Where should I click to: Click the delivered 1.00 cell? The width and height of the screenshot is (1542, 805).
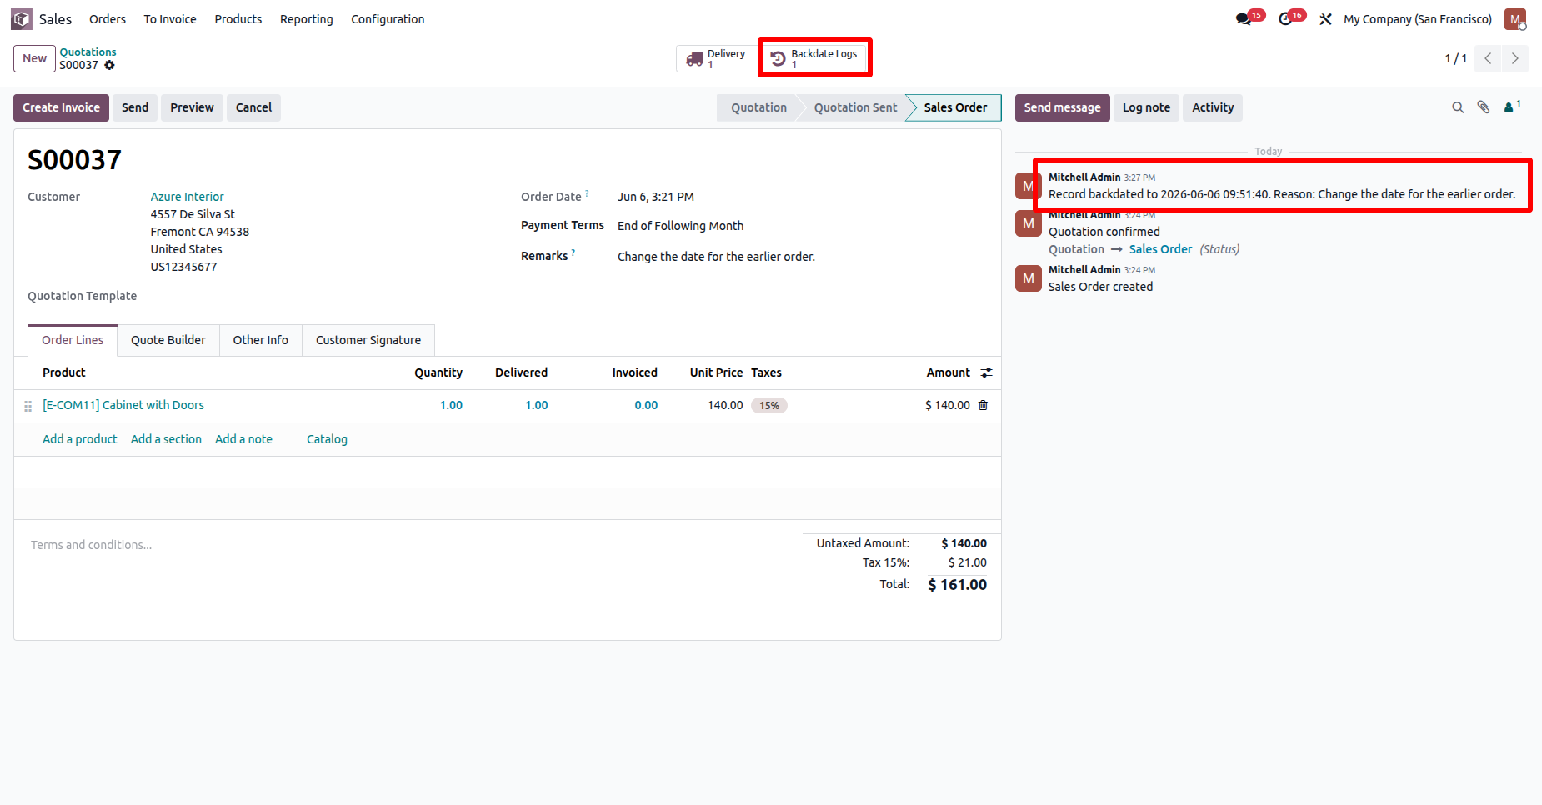point(536,405)
